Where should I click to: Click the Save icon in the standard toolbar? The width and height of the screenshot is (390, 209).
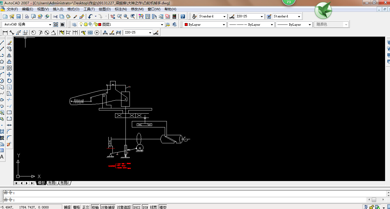[18, 16]
